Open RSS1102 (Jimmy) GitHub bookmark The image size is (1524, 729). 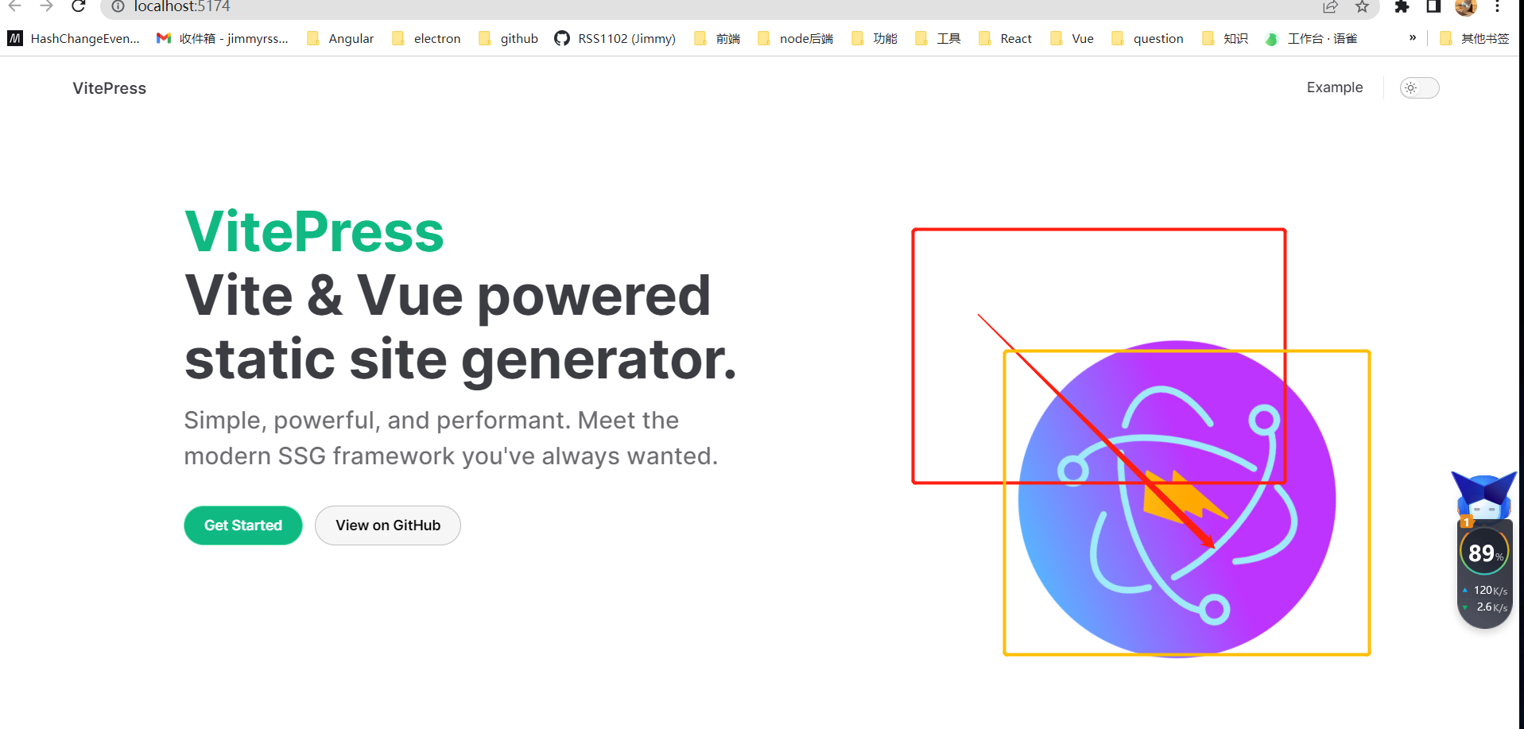(615, 38)
